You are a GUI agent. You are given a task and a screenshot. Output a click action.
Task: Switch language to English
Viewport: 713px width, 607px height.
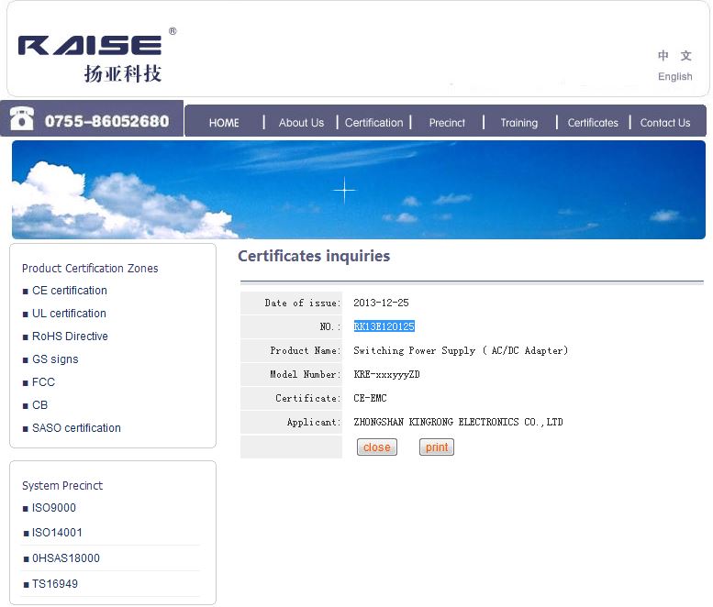674,77
